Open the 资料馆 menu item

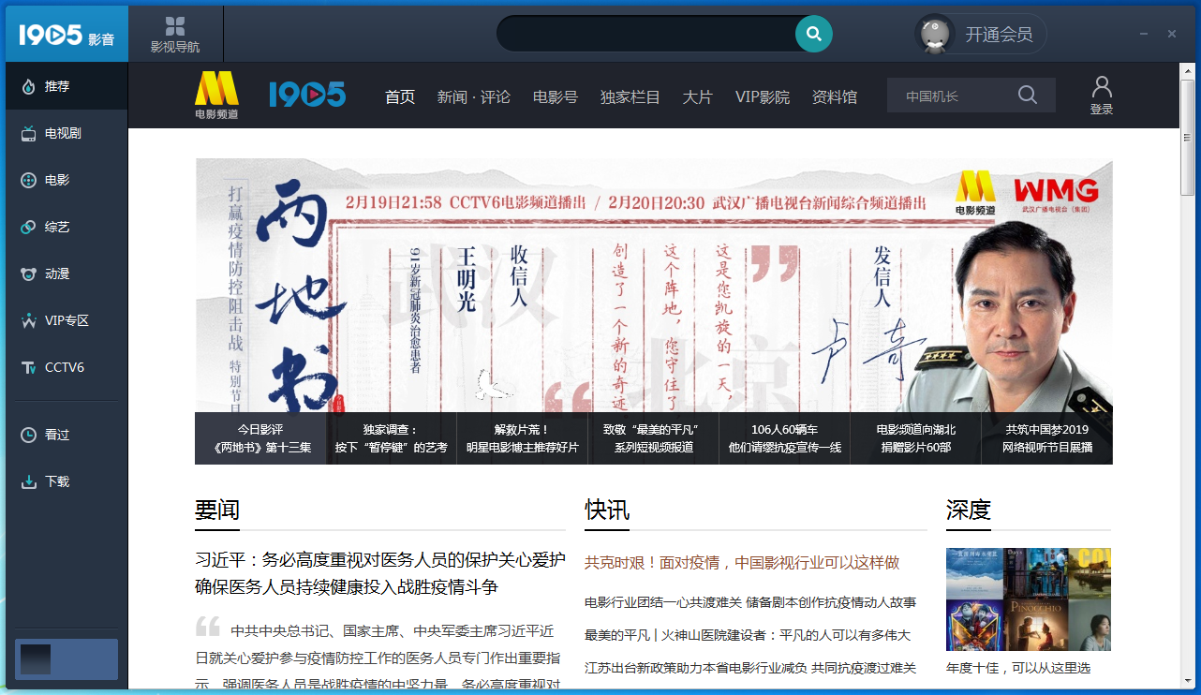[x=835, y=96]
